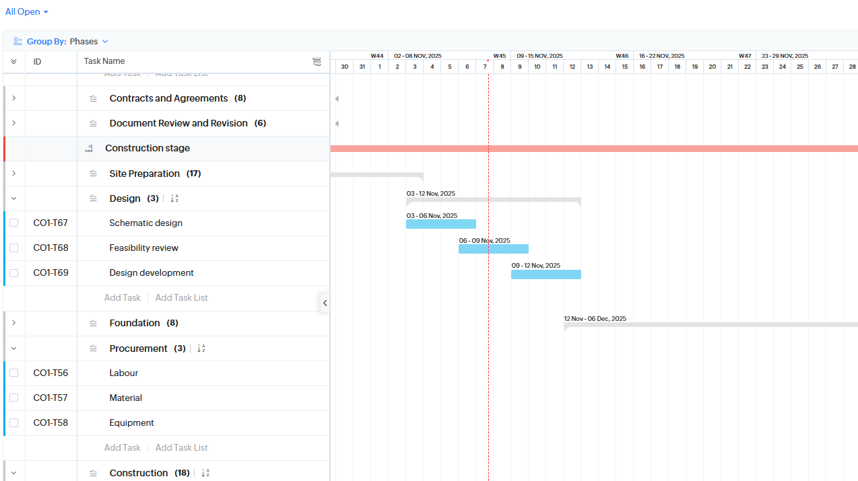This screenshot has width=858, height=481.
Task: Collapse all rows using the double-chevron header icon
Action: click(x=13, y=61)
